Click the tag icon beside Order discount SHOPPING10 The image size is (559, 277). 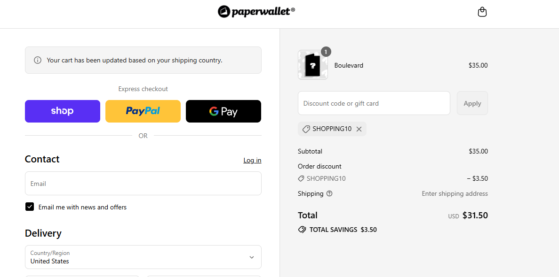301,178
